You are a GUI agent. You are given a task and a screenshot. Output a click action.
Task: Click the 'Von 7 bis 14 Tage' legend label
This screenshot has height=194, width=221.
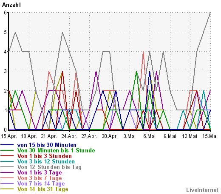[x=41, y=183]
